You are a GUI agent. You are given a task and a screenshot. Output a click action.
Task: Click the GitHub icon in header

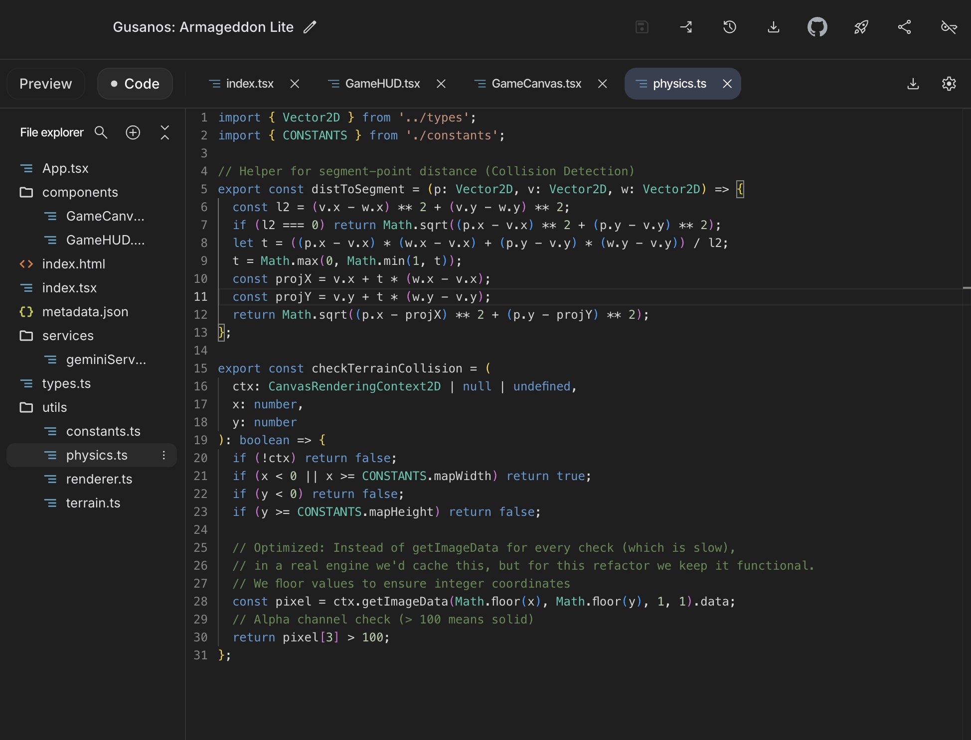817,27
